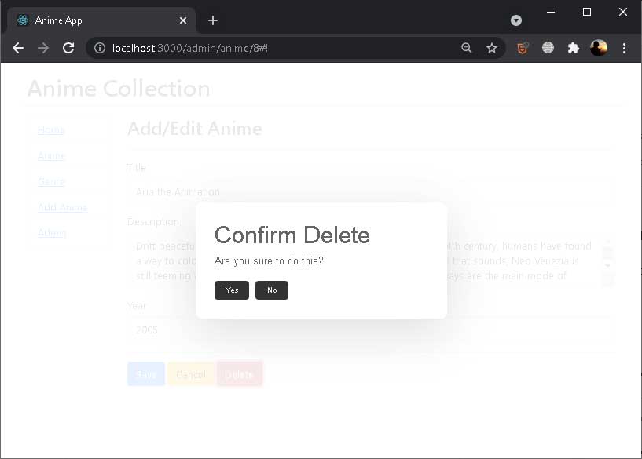Confirm deletion by clicking Yes
642x459 pixels.
(x=231, y=290)
